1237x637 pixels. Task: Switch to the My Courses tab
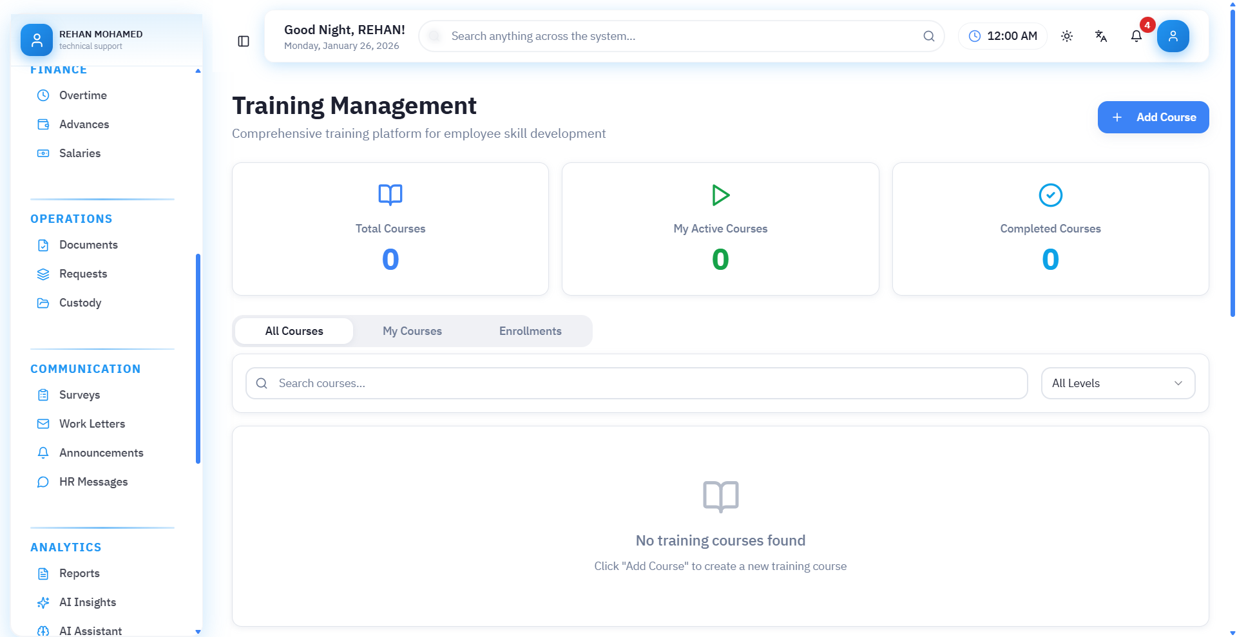(x=412, y=331)
